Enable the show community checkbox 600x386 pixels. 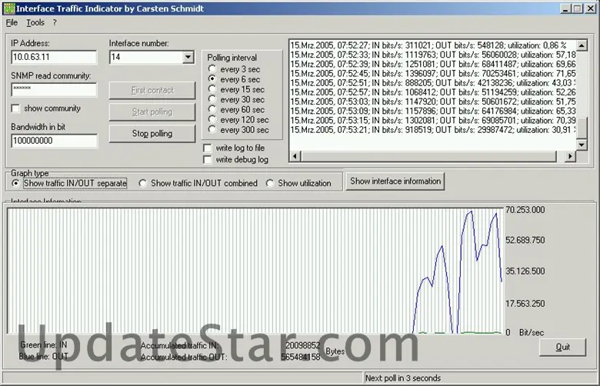[16, 108]
